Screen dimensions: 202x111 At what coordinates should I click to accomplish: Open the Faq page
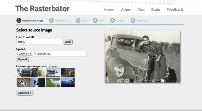[x=141, y=10]
